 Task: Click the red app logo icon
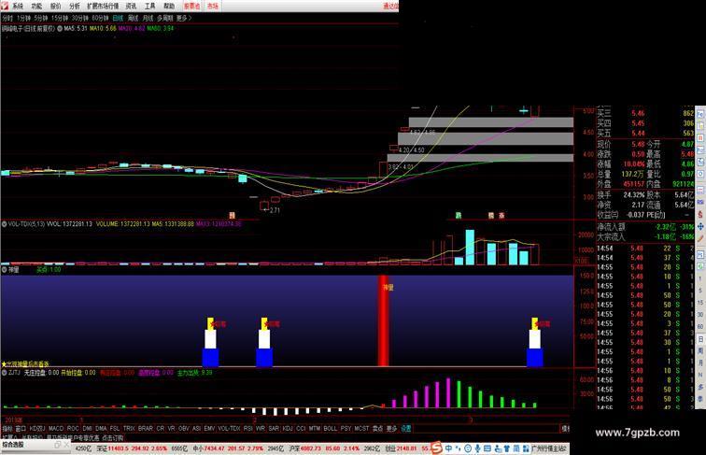[x=5, y=6]
